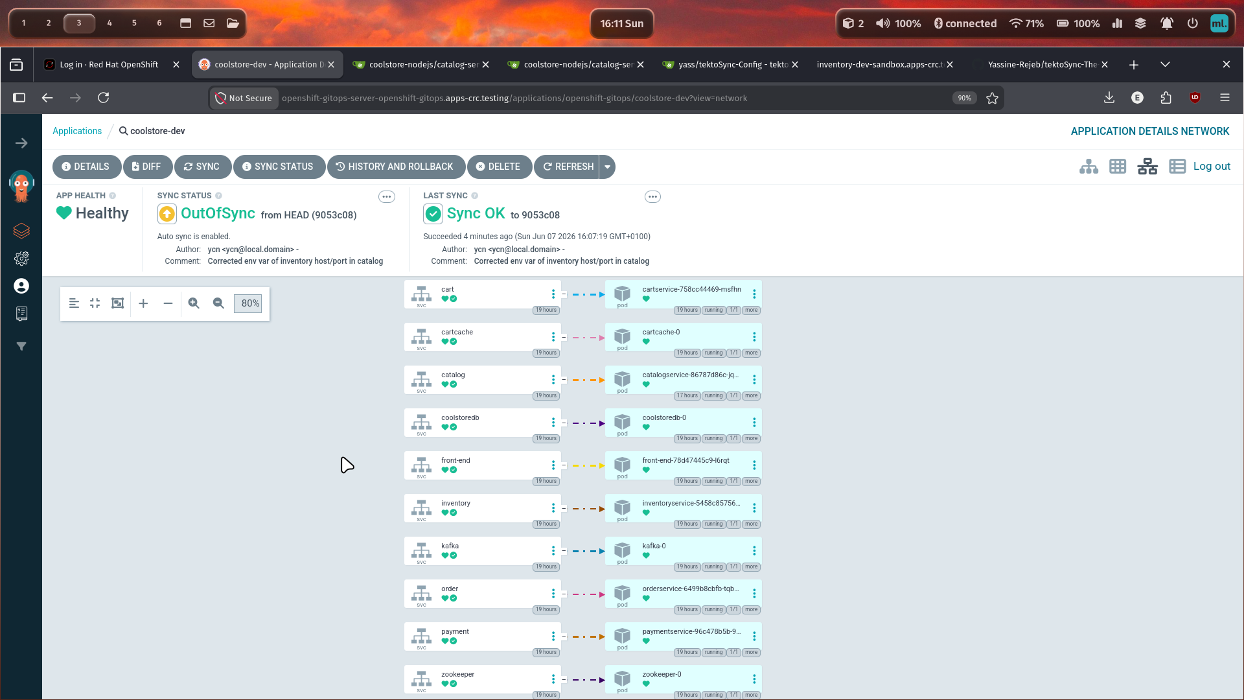Click the HISTORY AND ROLLBACK button
Viewport: 1244px width, 700px height.
click(395, 167)
